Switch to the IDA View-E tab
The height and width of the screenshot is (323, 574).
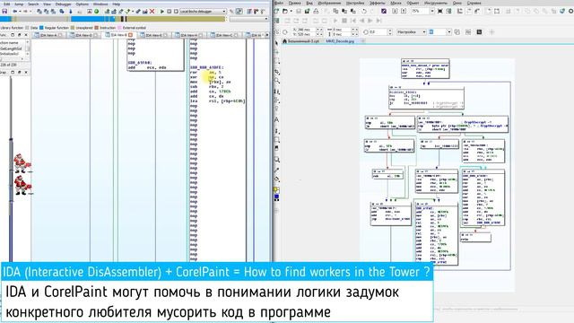click(x=153, y=35)
